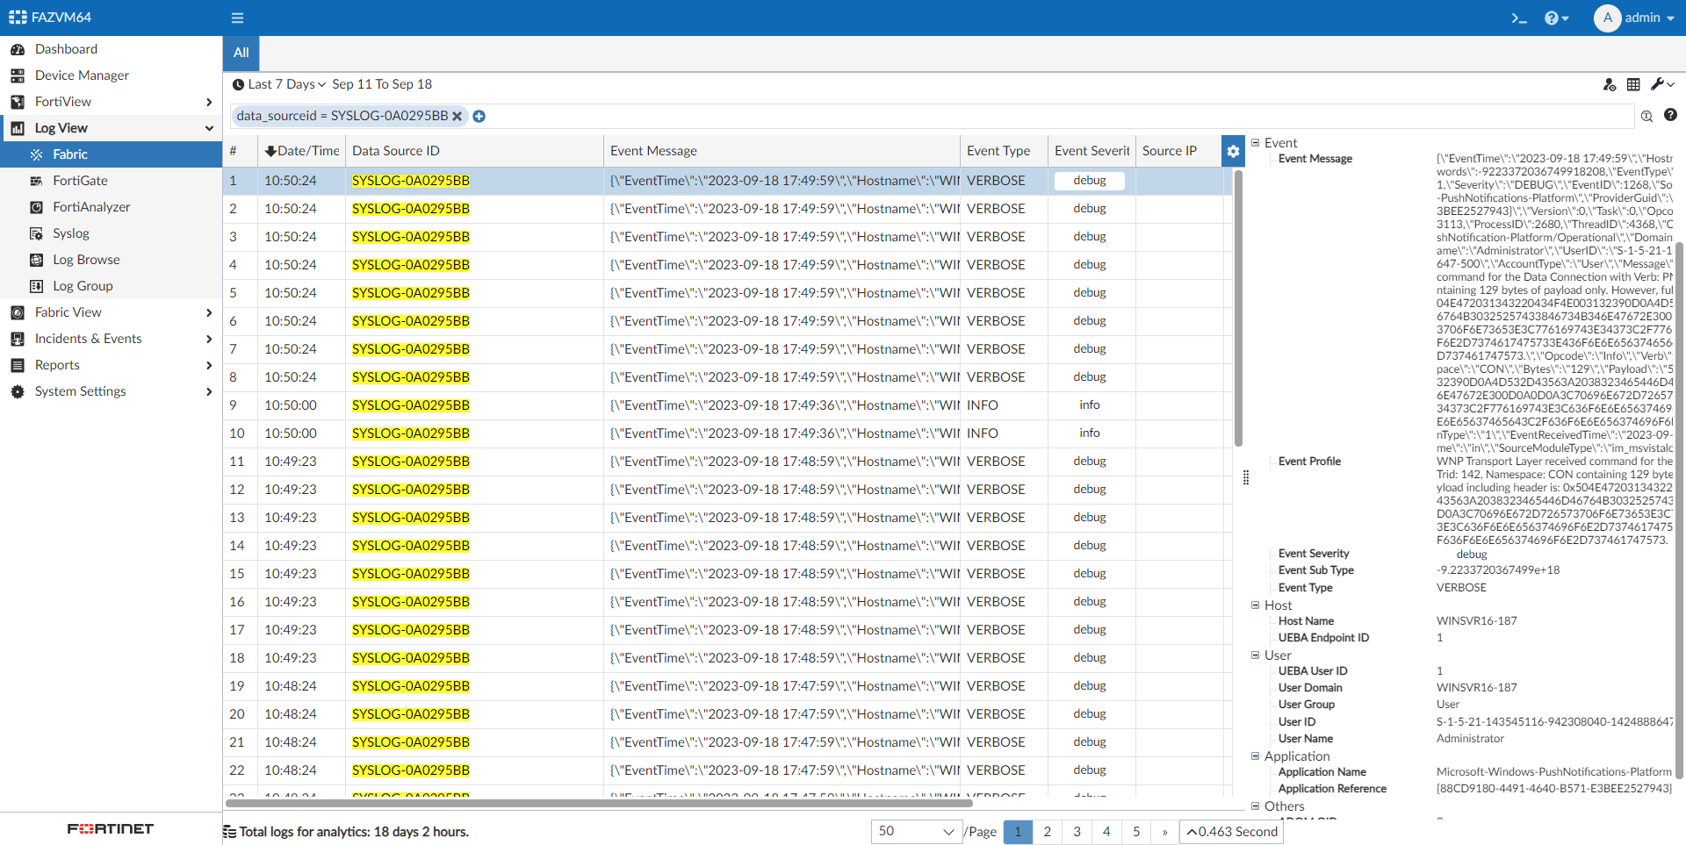This screenshot has width=1686, height=845.
Task: Open the Syslog log view
Action: (70, 233)
